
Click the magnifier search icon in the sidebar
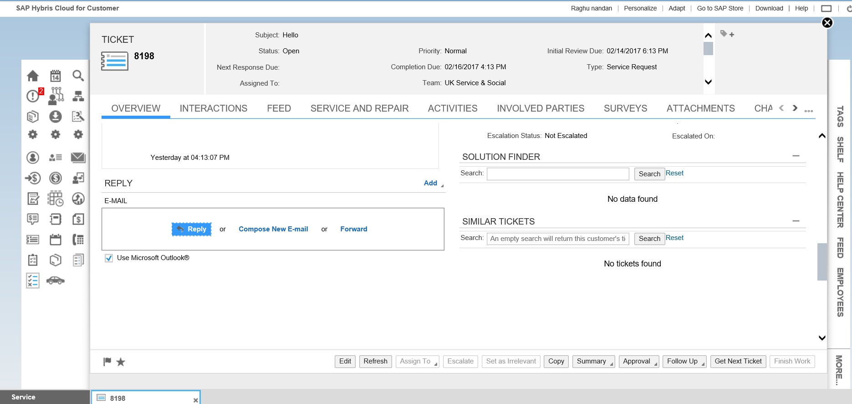pos(78,76)
